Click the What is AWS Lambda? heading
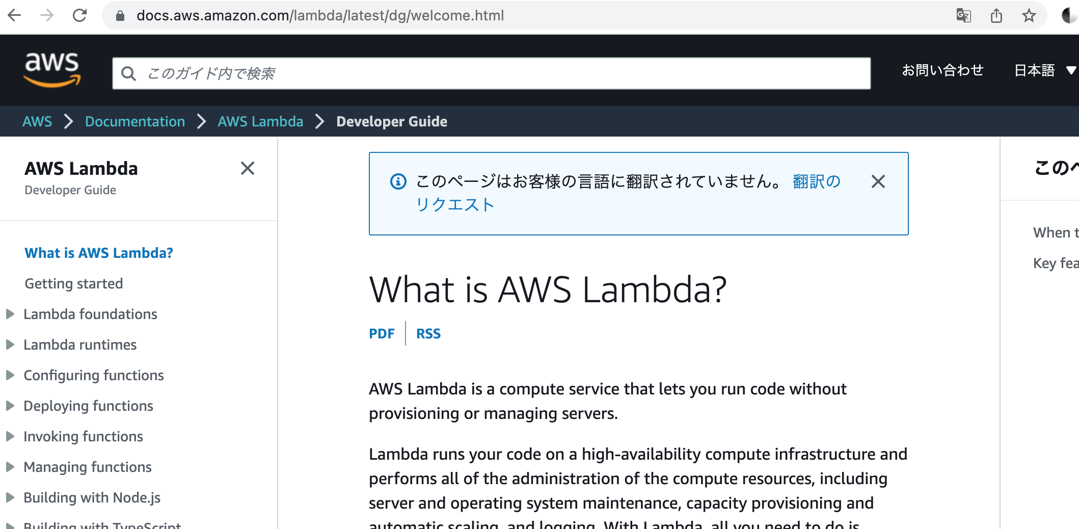The height and width of the screenshot is (529, 1079). (548, 289)
